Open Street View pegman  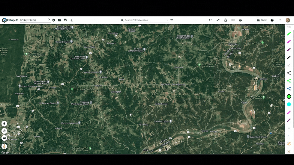(x=4, y=146)
